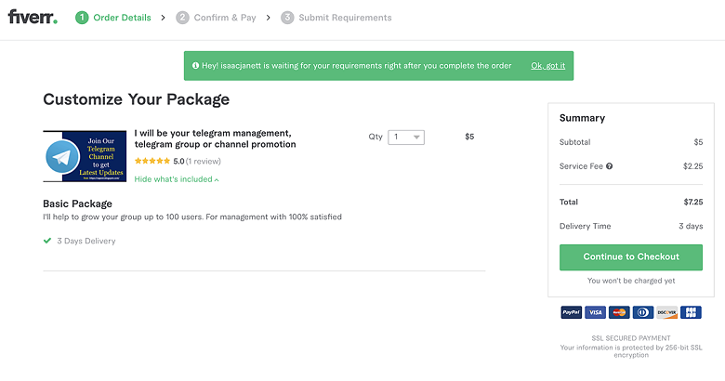
Task: Click the info icon in the green banner
Action: point(195,66)
